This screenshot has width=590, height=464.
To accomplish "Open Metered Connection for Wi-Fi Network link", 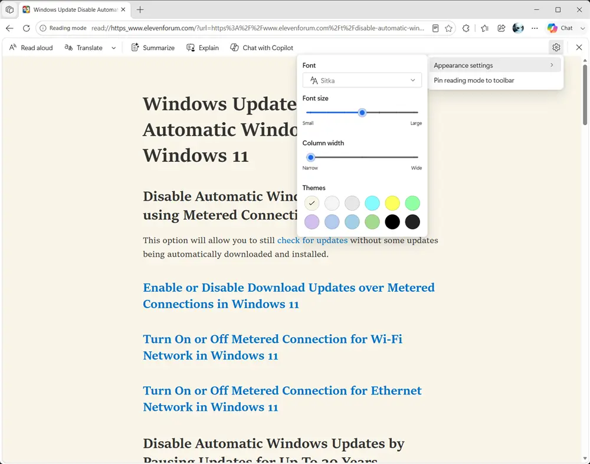I will coord(273,347).
